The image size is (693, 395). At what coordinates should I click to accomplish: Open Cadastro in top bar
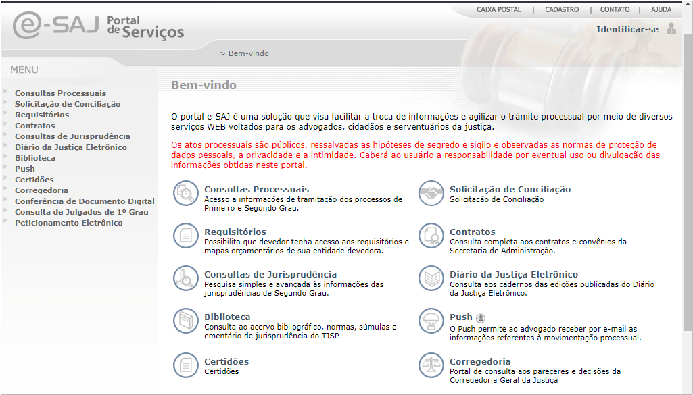point(562,9)
